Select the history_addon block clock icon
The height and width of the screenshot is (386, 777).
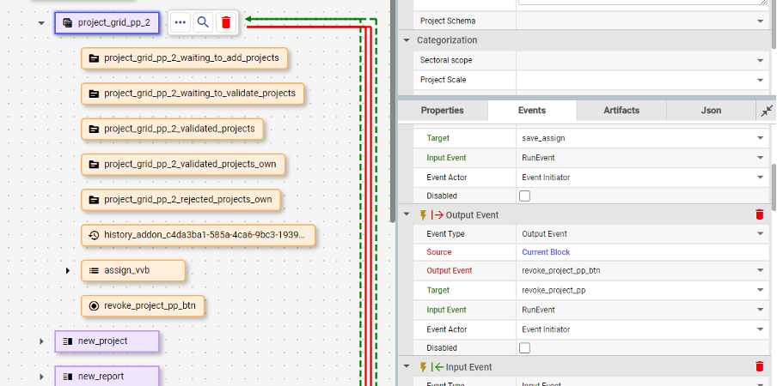pyautogui.click(x=94, y=234)
